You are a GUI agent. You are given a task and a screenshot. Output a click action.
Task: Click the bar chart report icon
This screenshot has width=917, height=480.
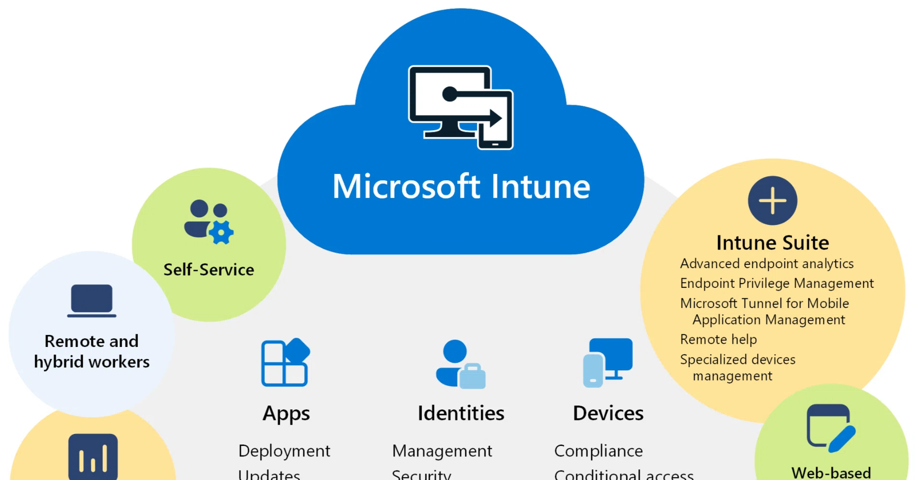click(93, 456)
